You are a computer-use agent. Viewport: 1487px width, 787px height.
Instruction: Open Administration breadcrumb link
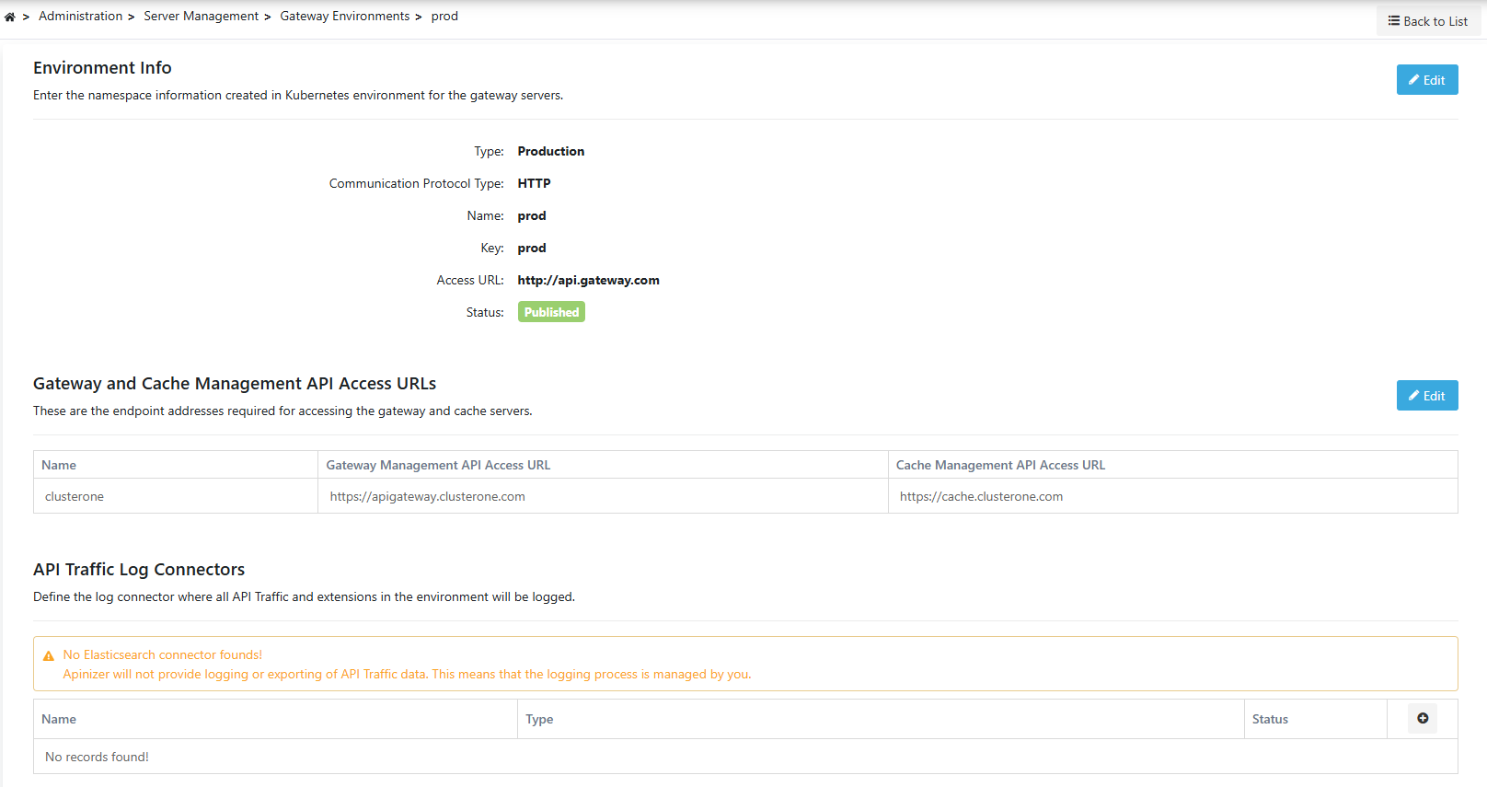pos(80,17)
